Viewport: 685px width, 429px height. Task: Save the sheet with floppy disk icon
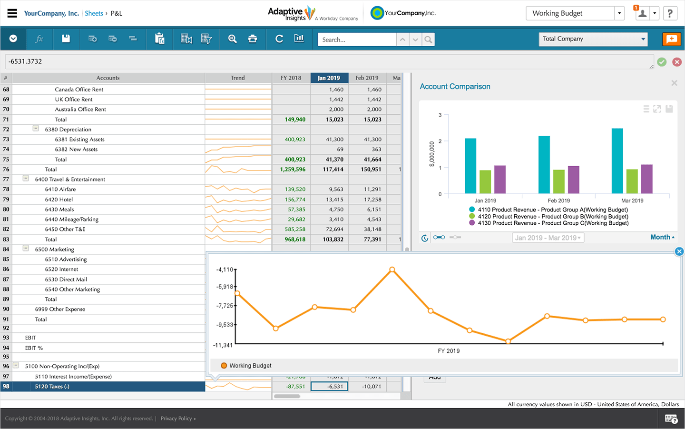66,39
